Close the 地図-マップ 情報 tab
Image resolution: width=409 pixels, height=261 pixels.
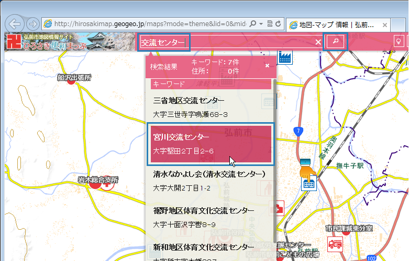click(x=384, y=25)
